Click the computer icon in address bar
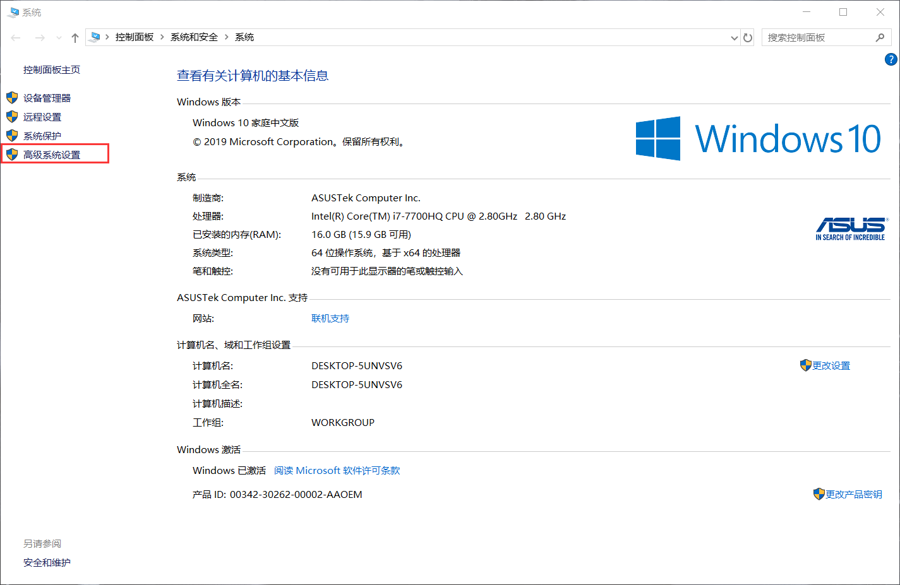900x585 pixels. coord(95,37)
